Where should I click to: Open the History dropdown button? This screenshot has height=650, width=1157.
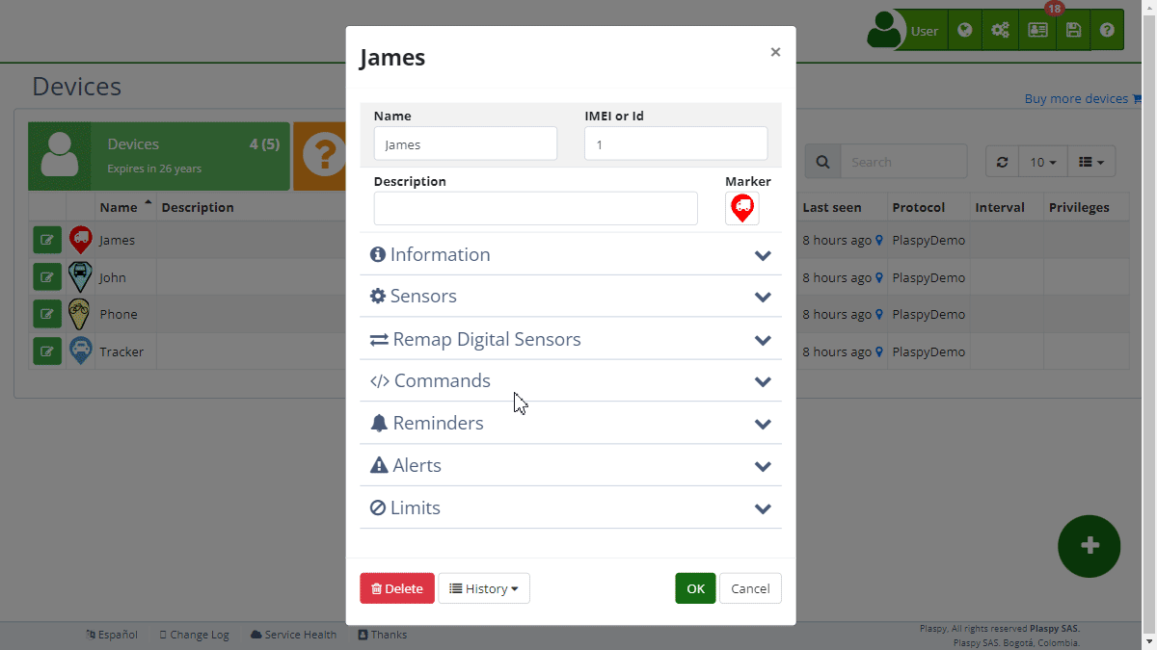(x=484, y=588)
